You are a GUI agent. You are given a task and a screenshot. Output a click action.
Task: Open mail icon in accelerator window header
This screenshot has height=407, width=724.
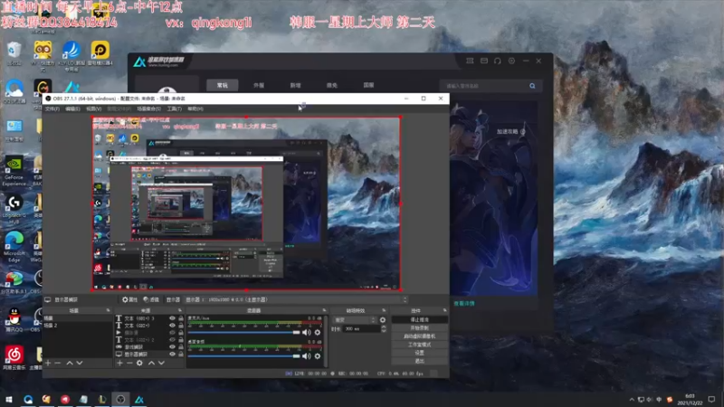pyautogui.click(x=484, y=61)
